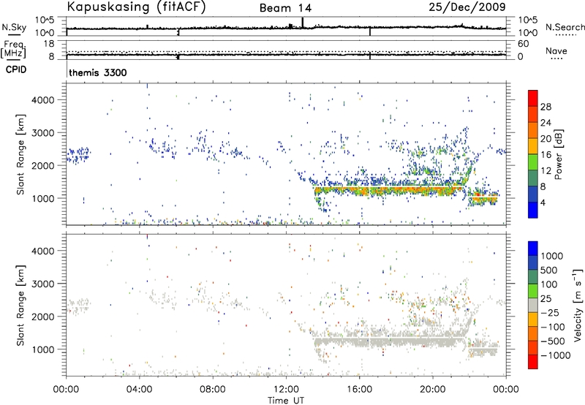The image size is (585, 405).
Task: Click the power colorbar value 28
Action: [x=546, y=107]
